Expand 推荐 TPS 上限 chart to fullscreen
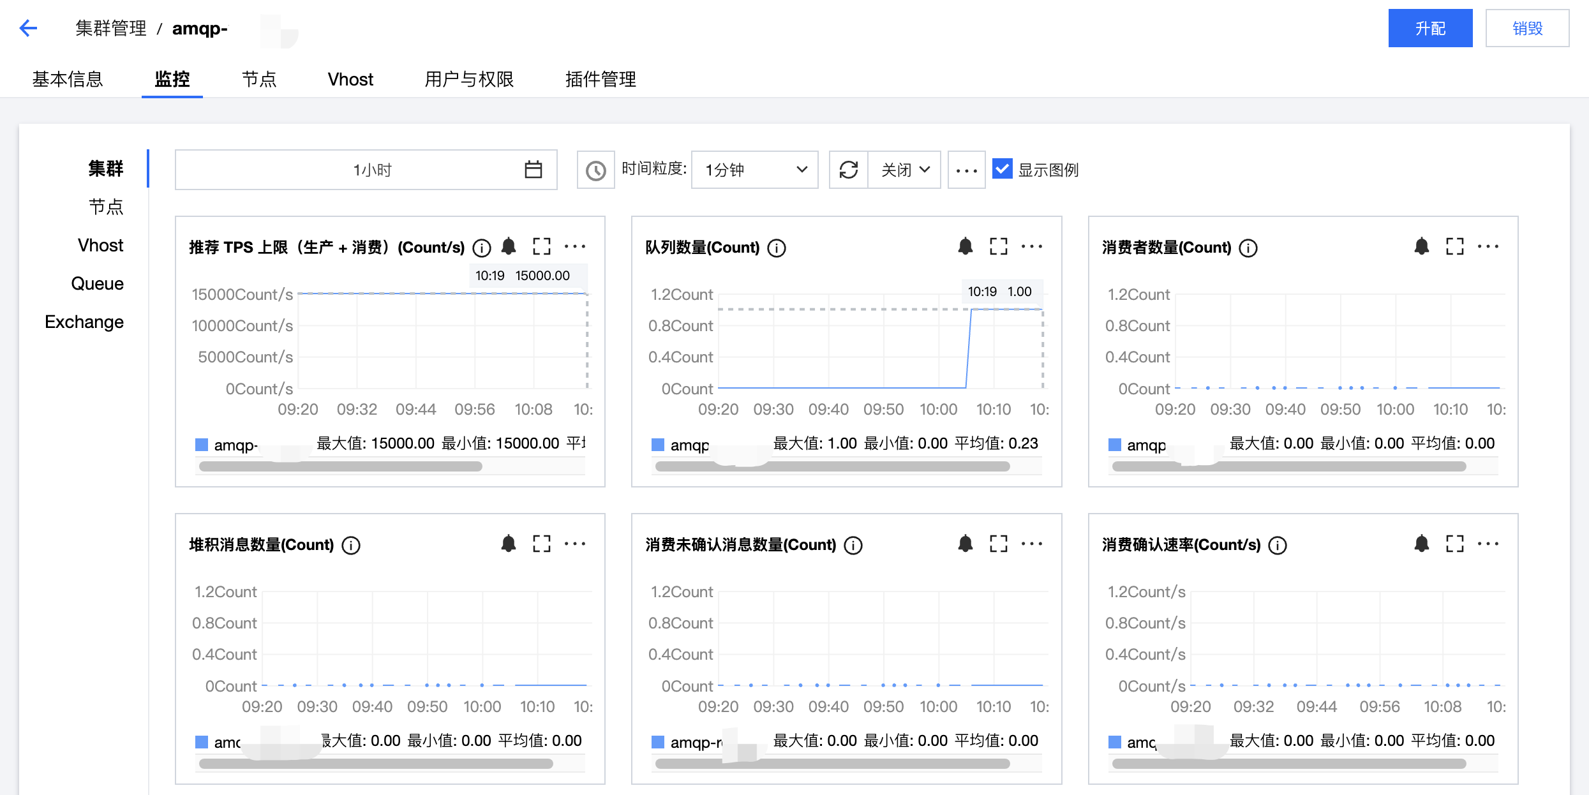The width and height of the screenshot is (1589, 795). coord(542,246)
